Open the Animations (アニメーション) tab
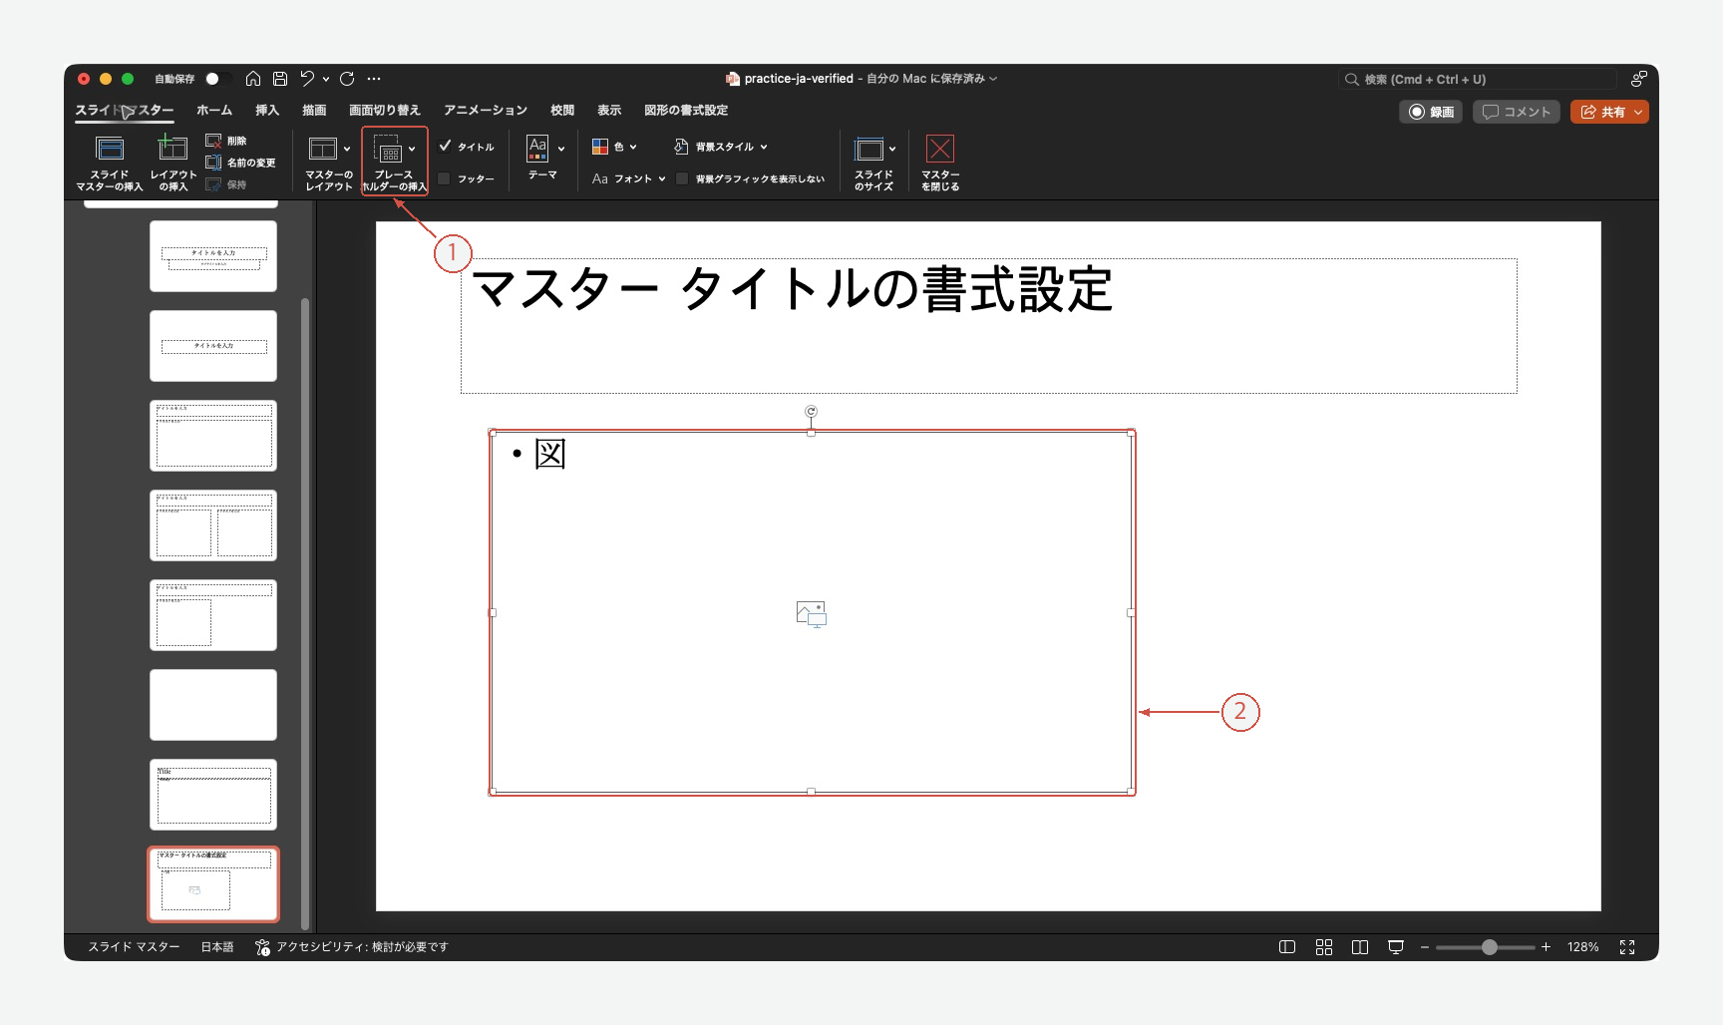 pos(486,111)
